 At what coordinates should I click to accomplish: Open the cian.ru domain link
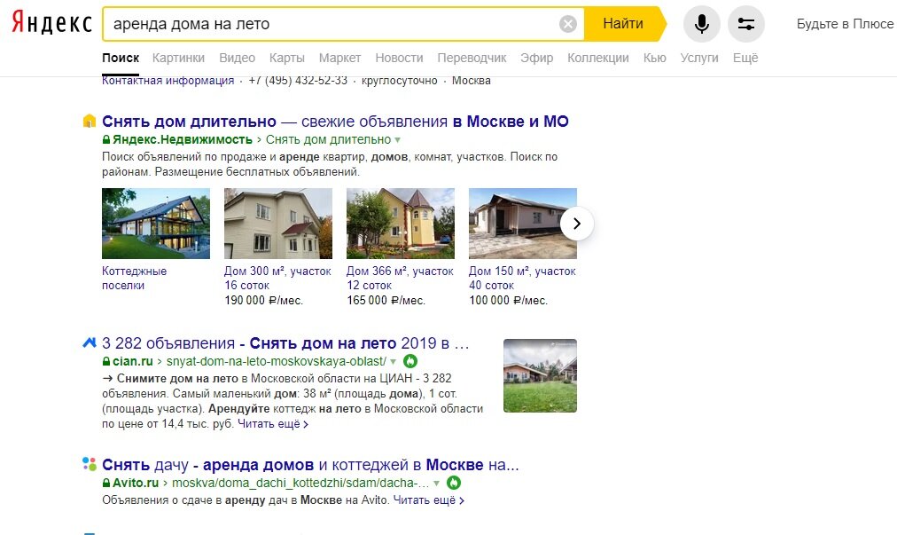pyautogui.click(x=133, y=361)
